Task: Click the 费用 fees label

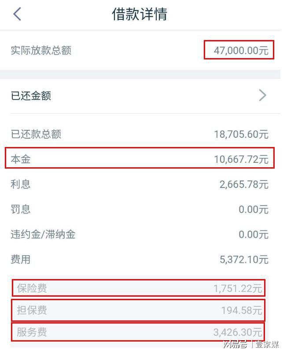Action: coord(21,259)
